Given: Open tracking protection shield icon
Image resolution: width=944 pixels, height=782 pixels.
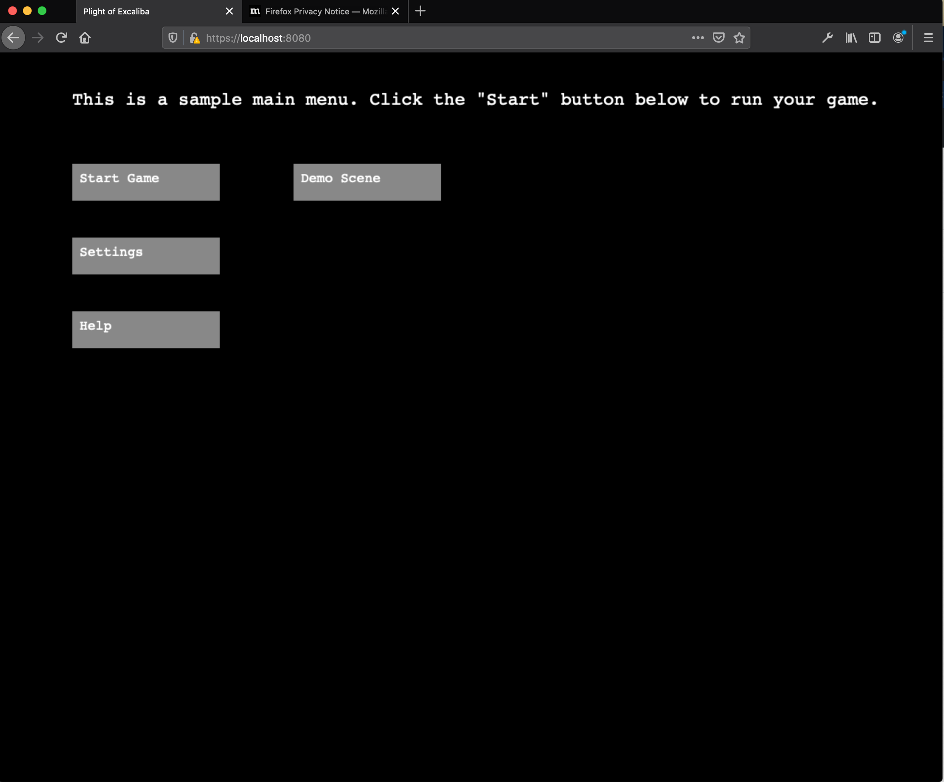Looking at the screenshot, I should coord(173,38).
